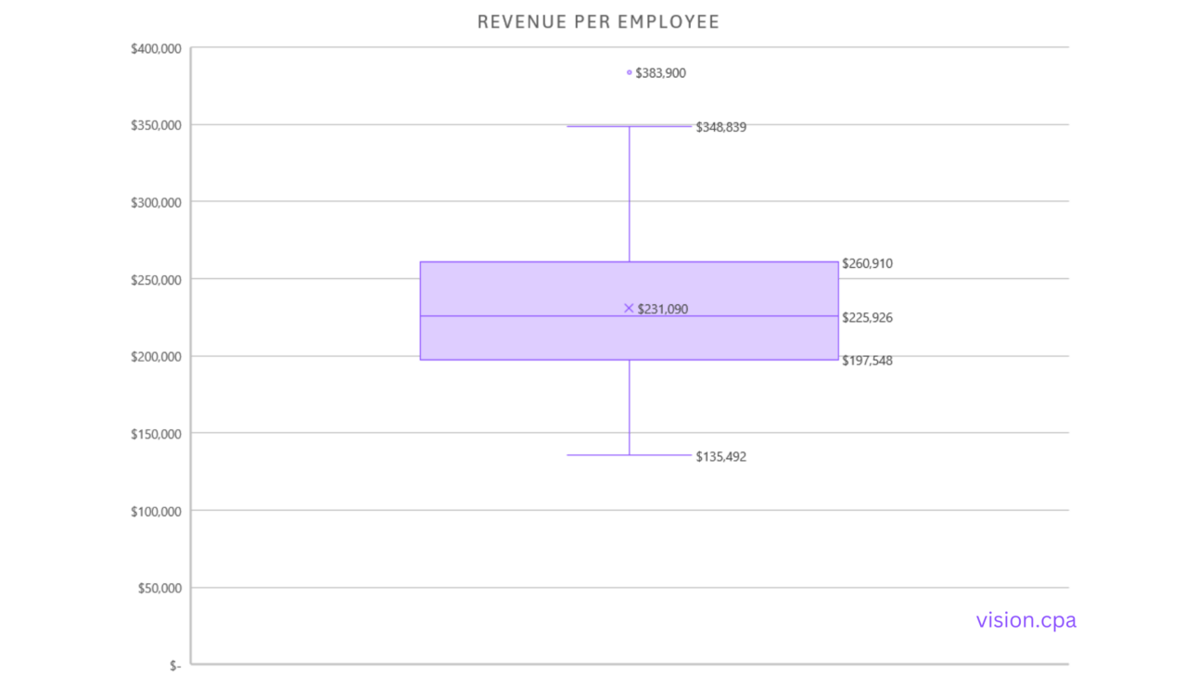The height and width of the screenshot is (674, 1198).
Task: Click the $- zero y-axis label
Action: [176, 665]
